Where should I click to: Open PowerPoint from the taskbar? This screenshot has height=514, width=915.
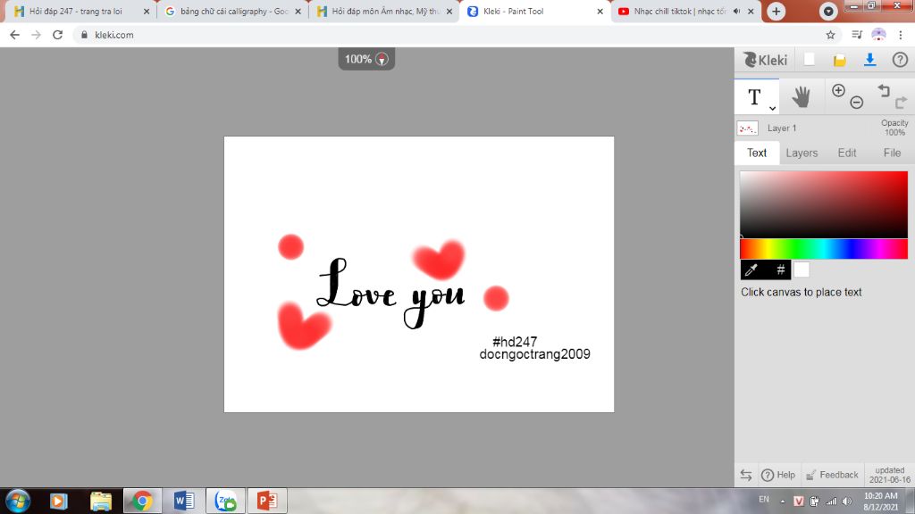pyautogui.click(x=266, y=502)
